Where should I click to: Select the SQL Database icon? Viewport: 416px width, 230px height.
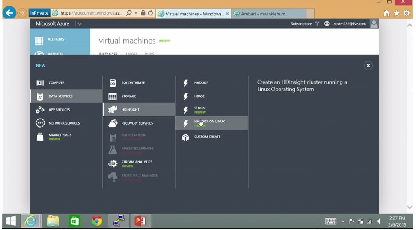[113, 83]
